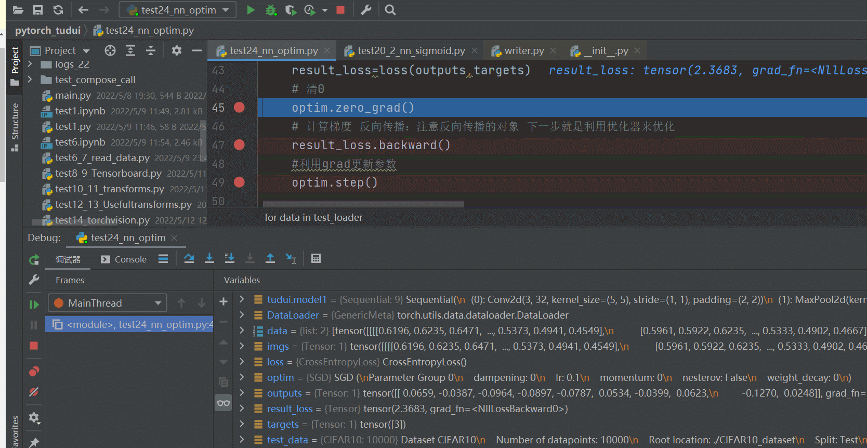Expand the test_compose_call folder
This screenshot has width=867, height=448.
tap(30, 80)
